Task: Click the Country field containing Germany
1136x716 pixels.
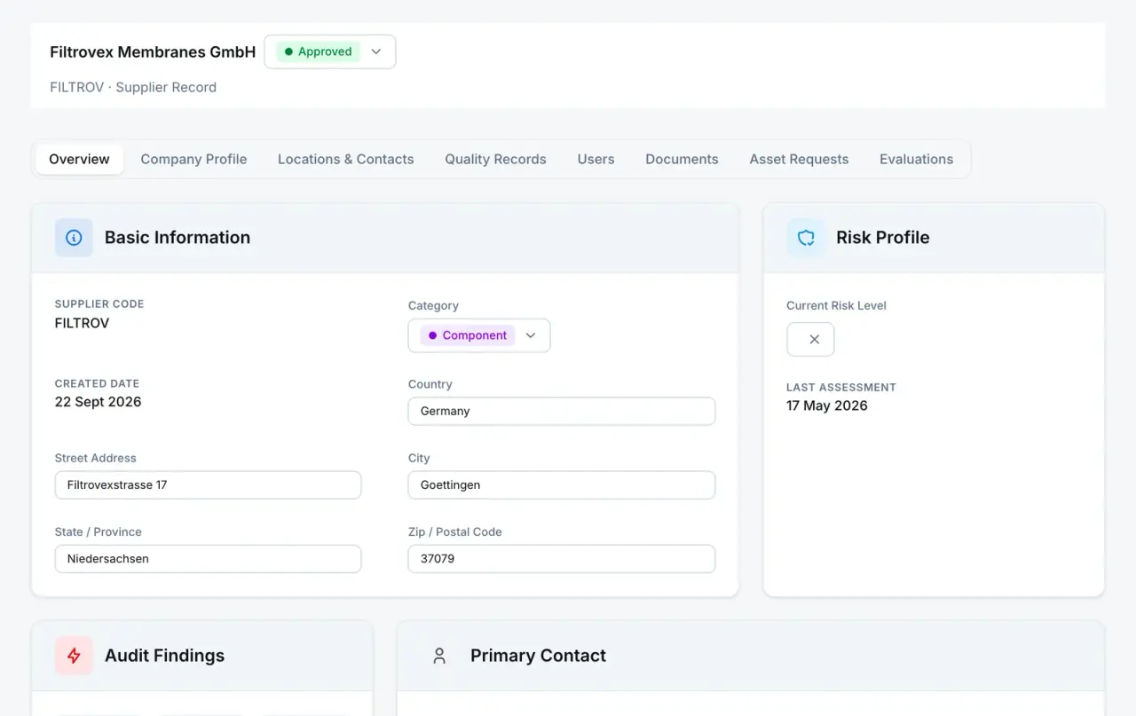Action: pyautogui.click(x=562, y=411)
